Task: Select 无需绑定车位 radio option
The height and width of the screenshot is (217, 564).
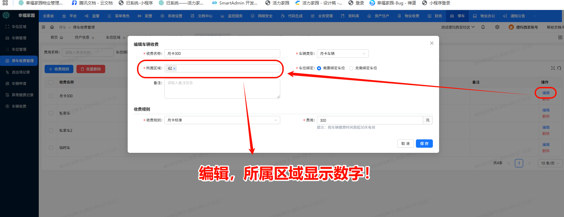Action: 351,68
